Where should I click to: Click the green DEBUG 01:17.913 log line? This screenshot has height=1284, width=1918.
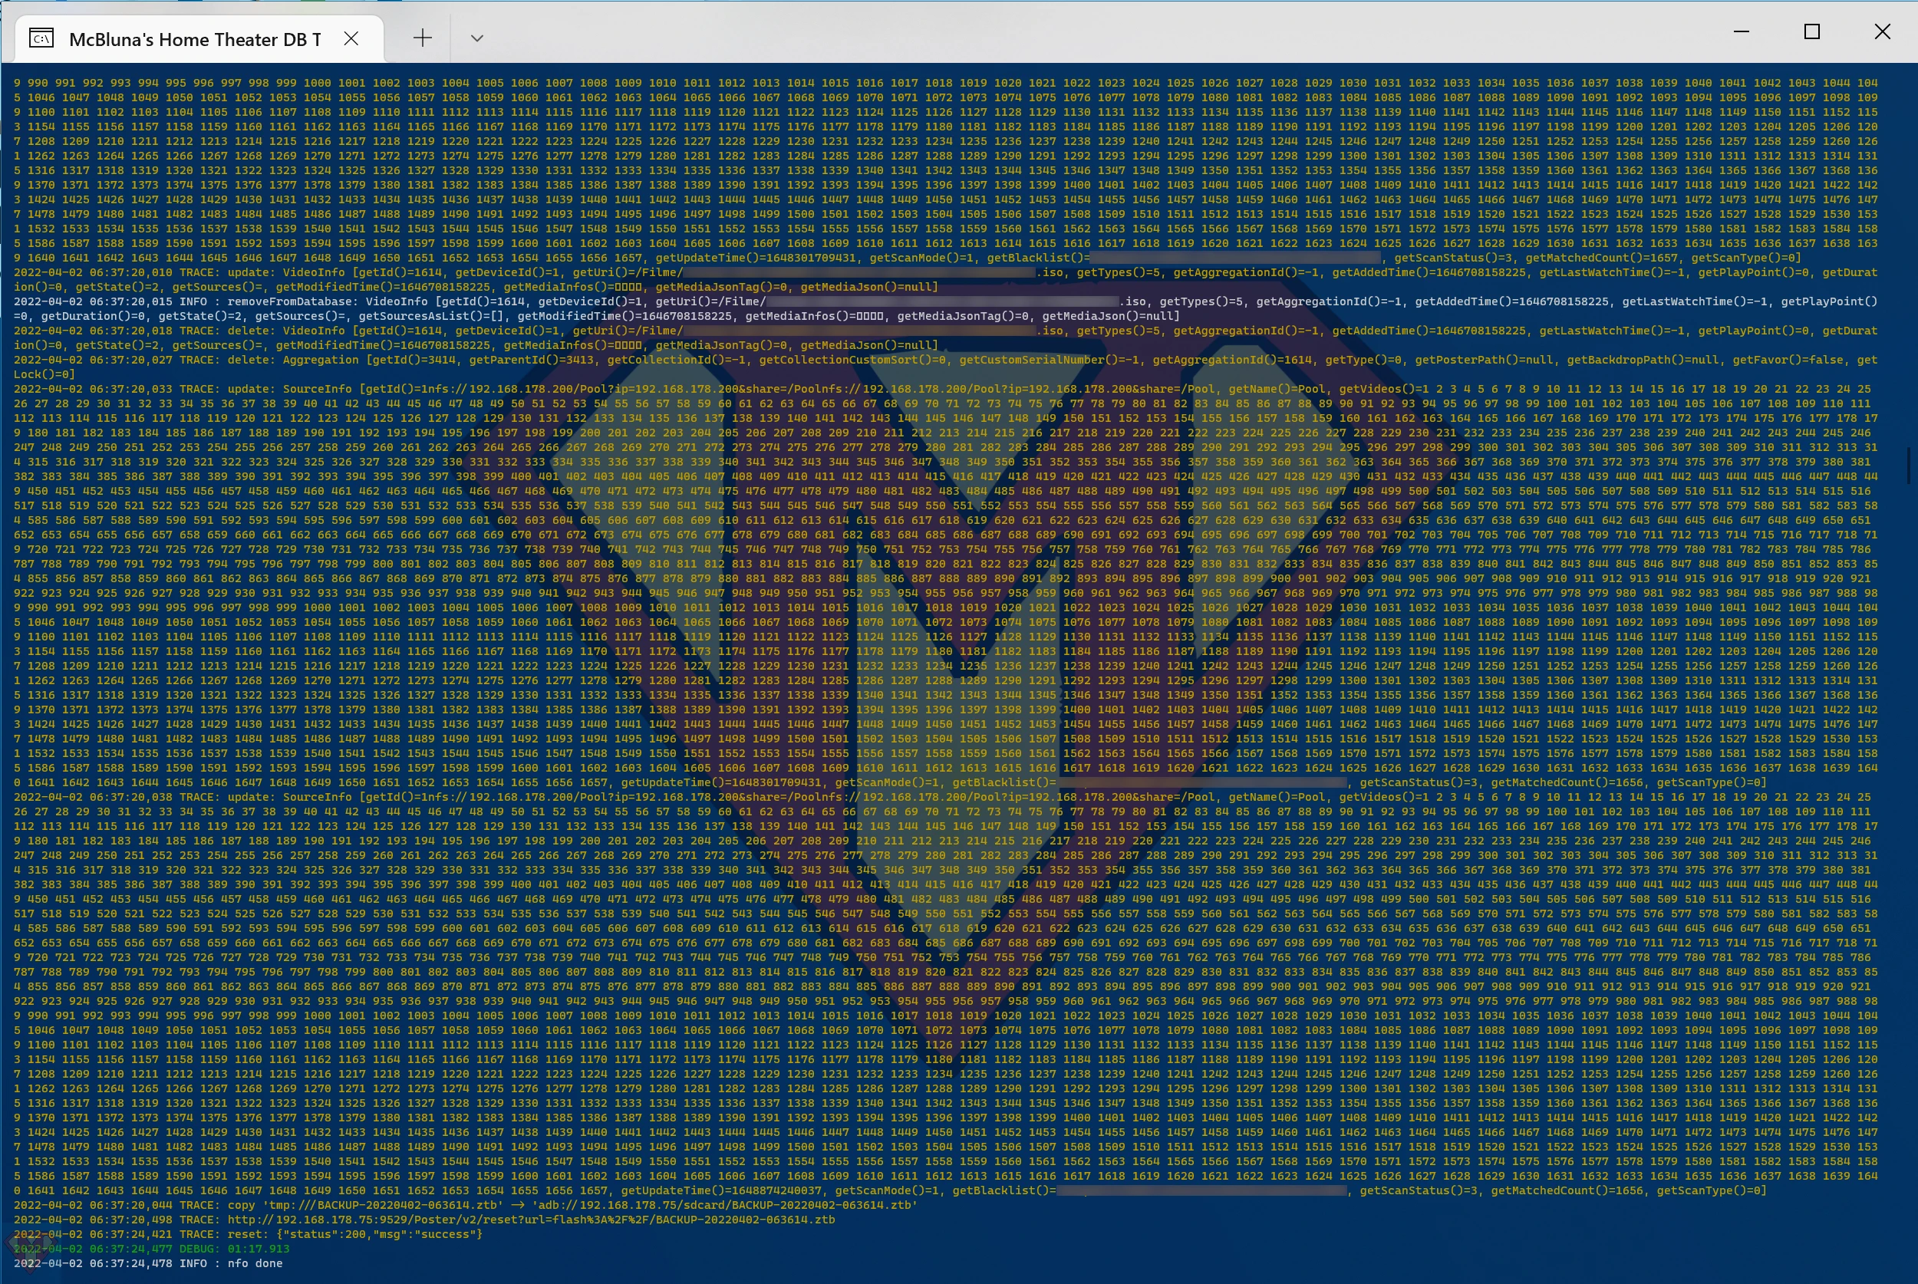[x=151, y=1249]
